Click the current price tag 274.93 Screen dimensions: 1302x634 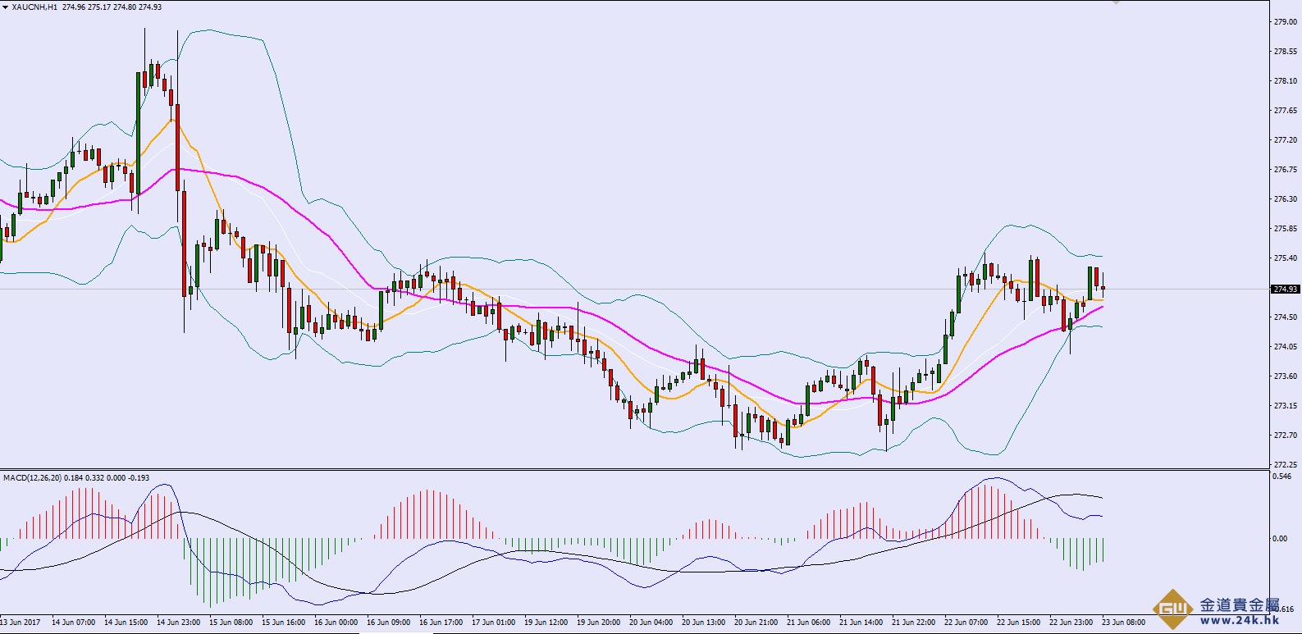[1286, 289]
